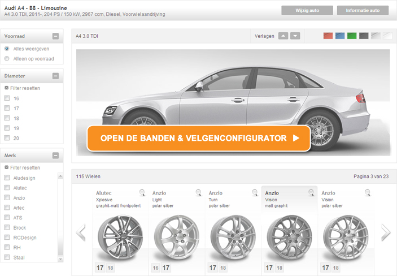Viewport: 397px width, 276px height.
Task: Tick RH brand checkbox
Action: click(7, 247)
